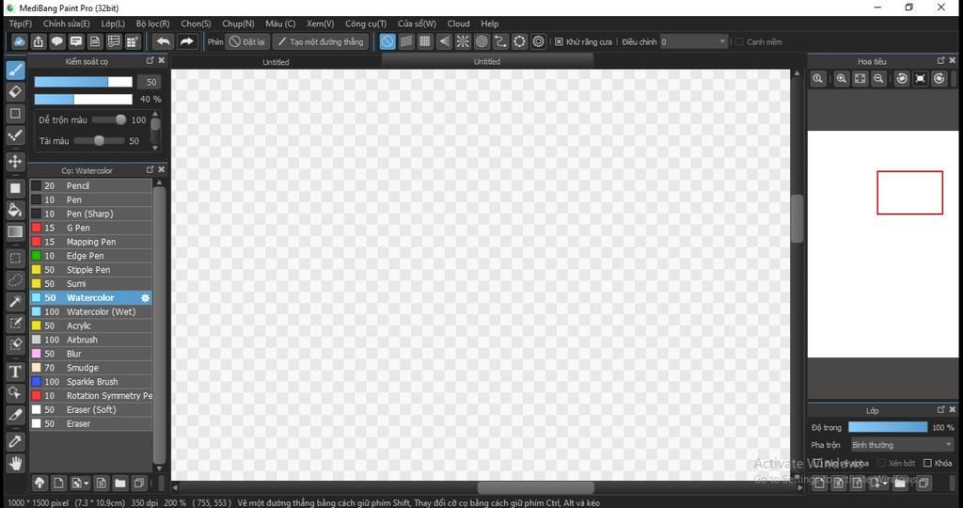This screenshot has width=963, height=508.
Task: Select the Eyedropper tool
Action: pyautogui.click(x=15, y=441)
